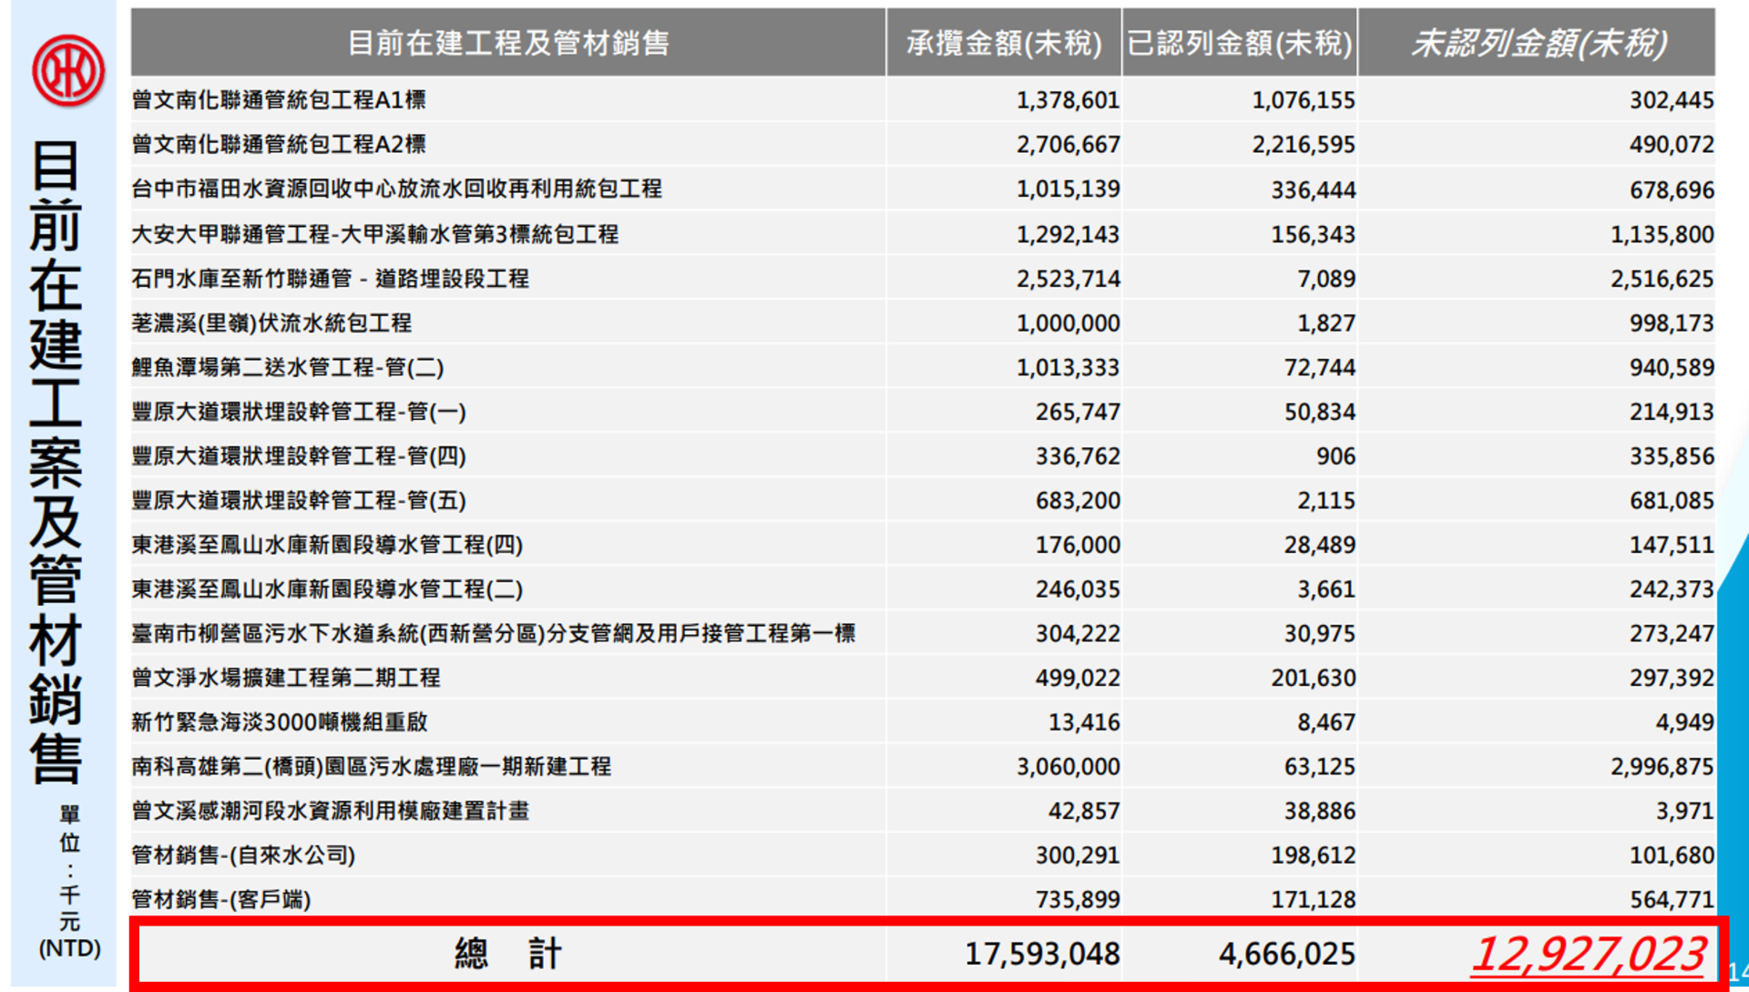Select the value 998,173

click(x=1672, y=323)
